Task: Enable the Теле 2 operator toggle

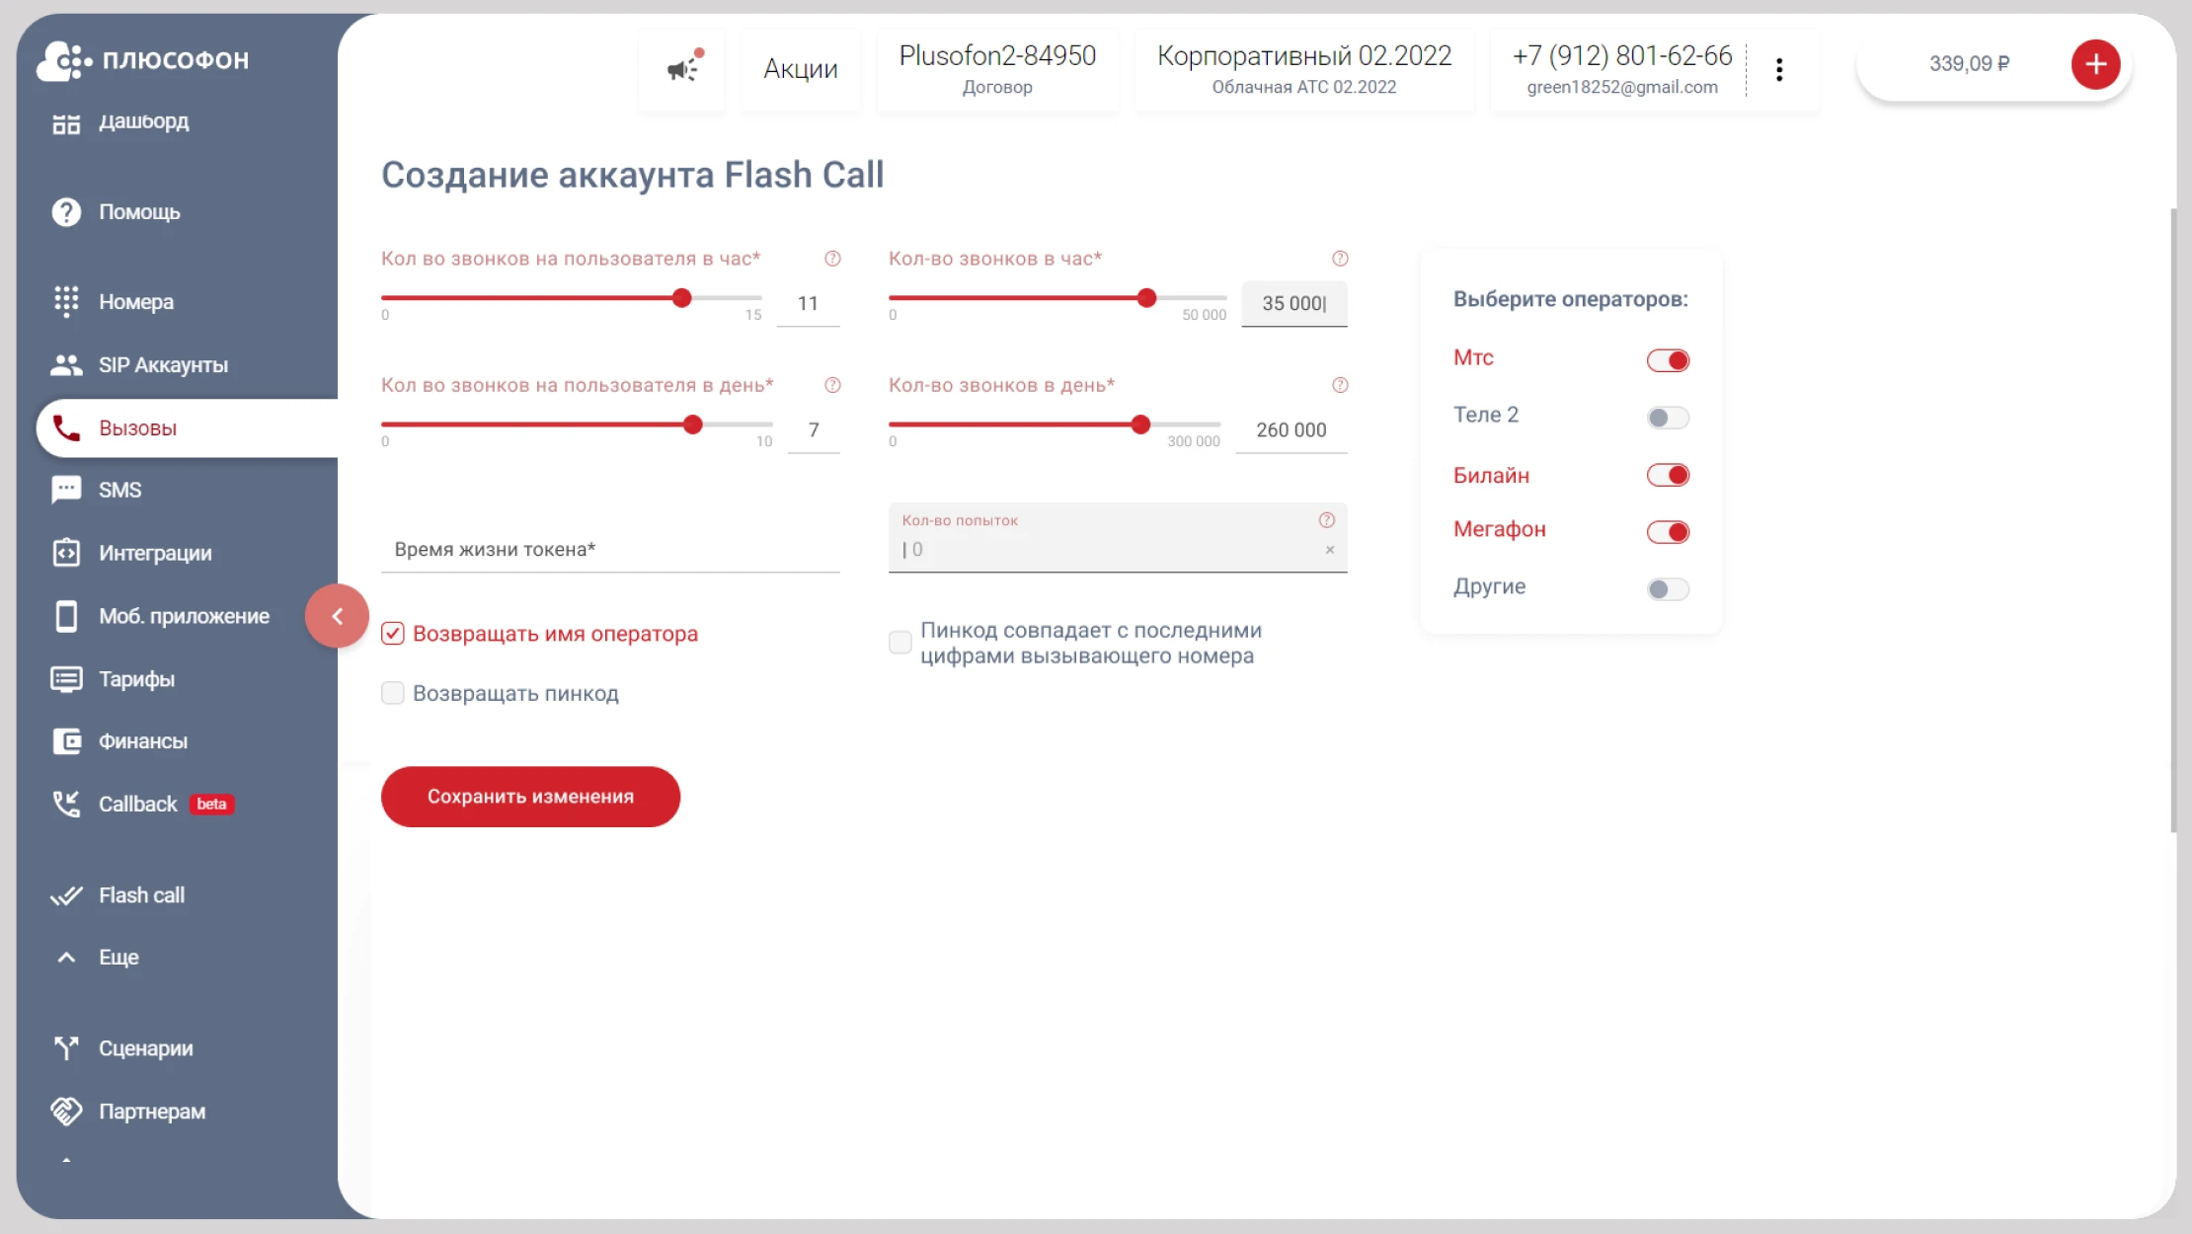Action: tap(1668, 418)
